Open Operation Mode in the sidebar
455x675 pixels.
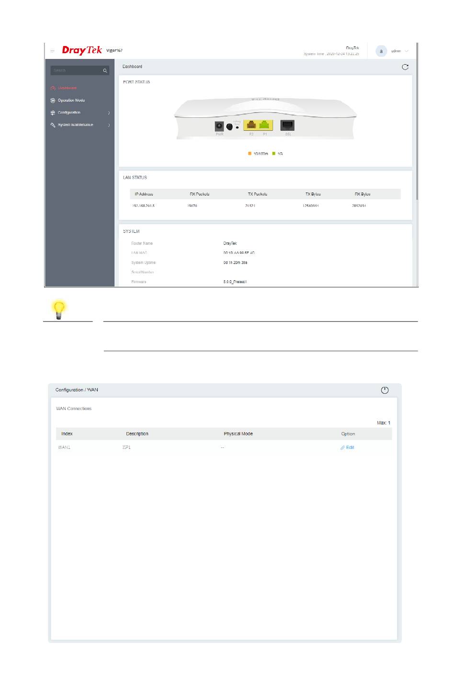pos(71,101)
